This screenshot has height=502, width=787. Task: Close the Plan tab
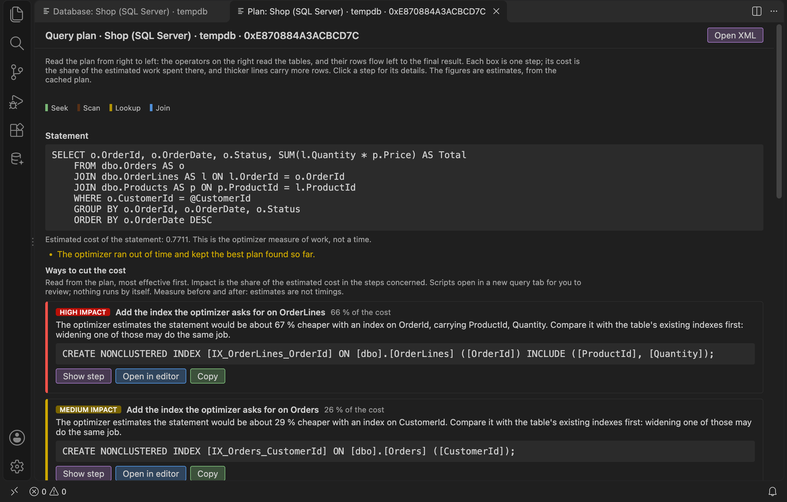click(496, 11)
